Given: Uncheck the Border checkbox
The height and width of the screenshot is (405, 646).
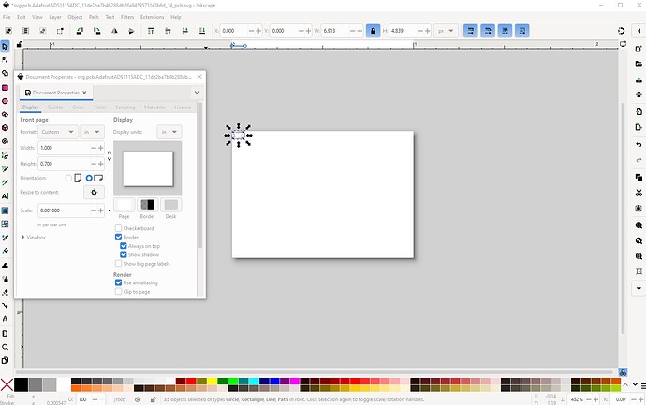Looking at the screenshot, I should pos(118,237).
